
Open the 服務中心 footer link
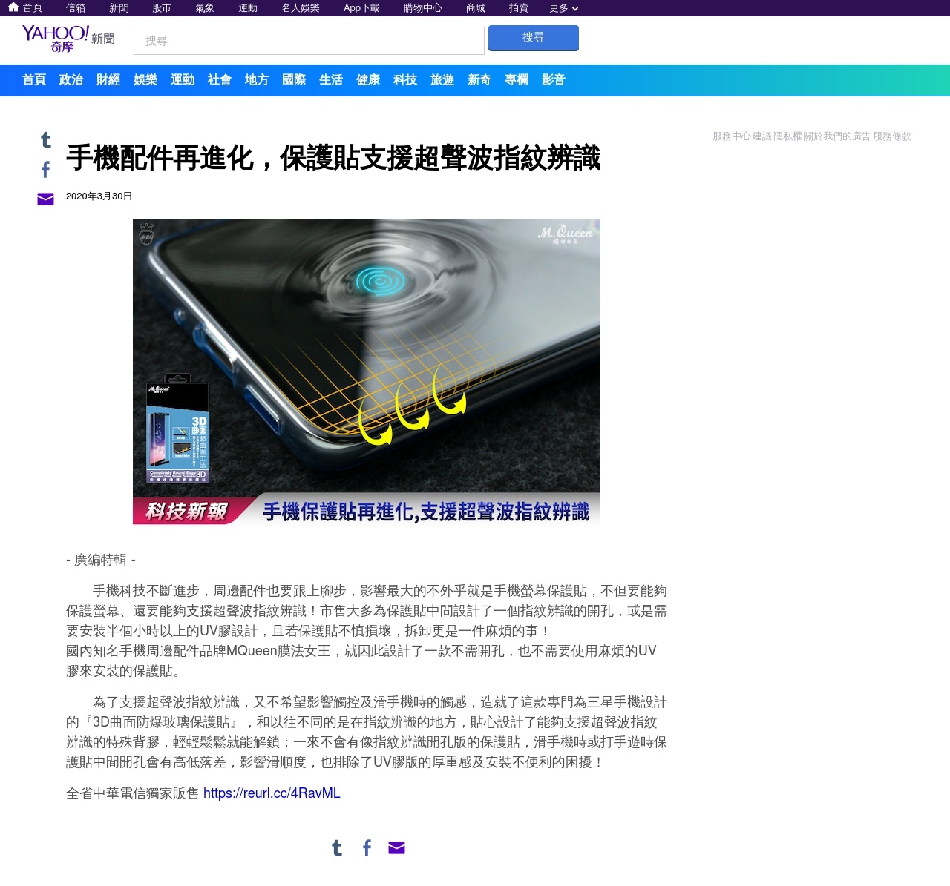tap(731, 136)
